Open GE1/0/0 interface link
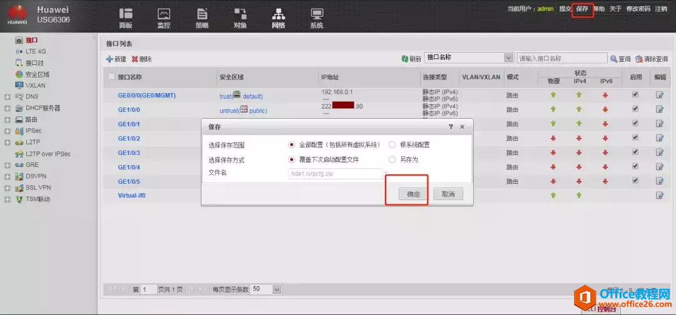676x315 pixels. [129, 110]
